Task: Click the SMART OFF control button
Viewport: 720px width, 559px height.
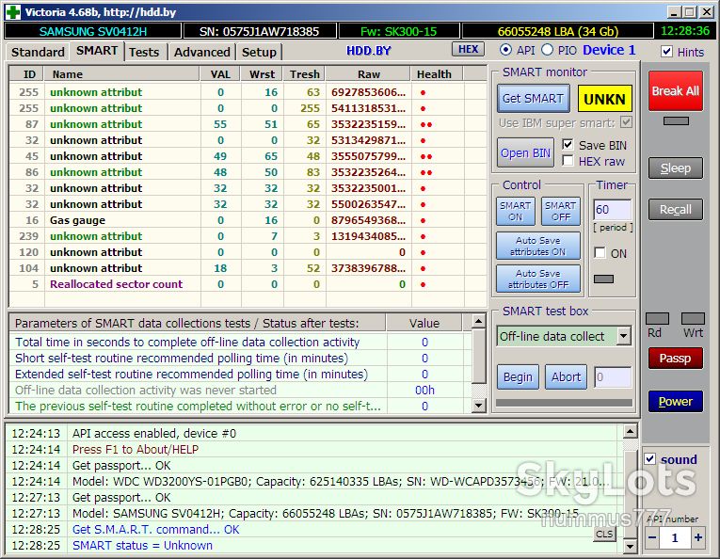Action: coord(561,211)
